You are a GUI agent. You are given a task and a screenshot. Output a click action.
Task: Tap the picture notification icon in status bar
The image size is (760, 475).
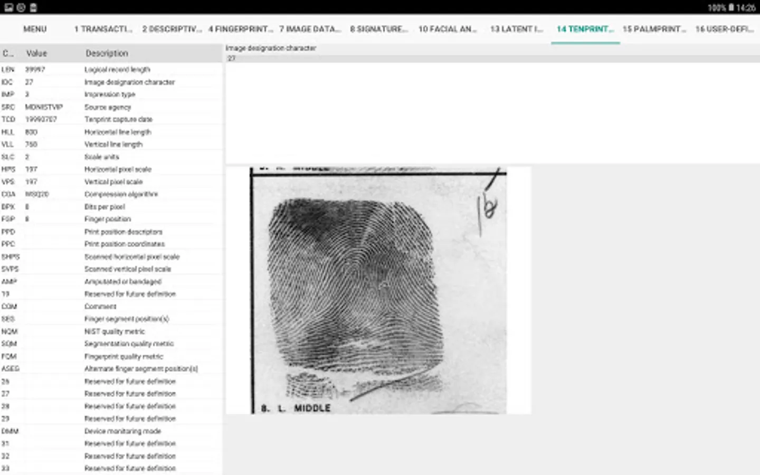pos(8,7)
